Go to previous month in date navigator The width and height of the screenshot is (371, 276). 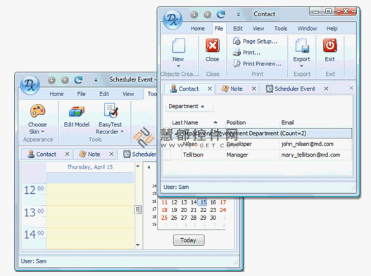[149, 167]
